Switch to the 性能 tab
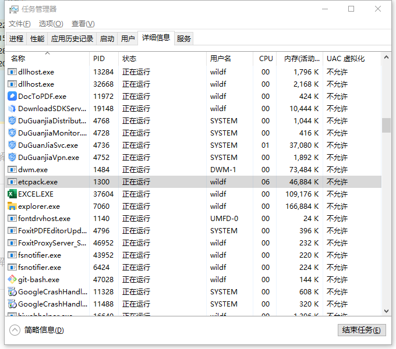396x349 pixels. click(37, 38)
